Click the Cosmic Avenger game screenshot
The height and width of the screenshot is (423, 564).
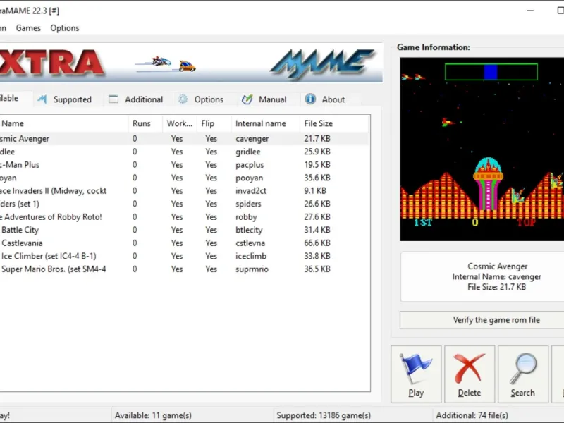(482, 149)
